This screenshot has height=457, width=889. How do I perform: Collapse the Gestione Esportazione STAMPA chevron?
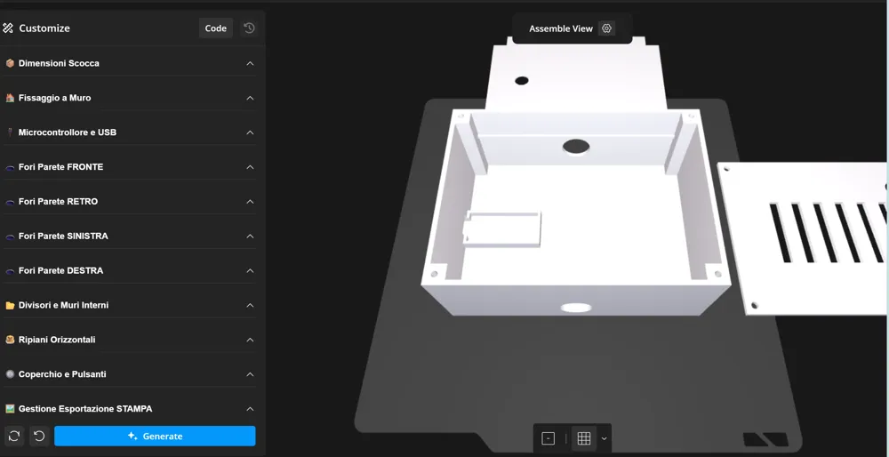[x=250, y=409]
